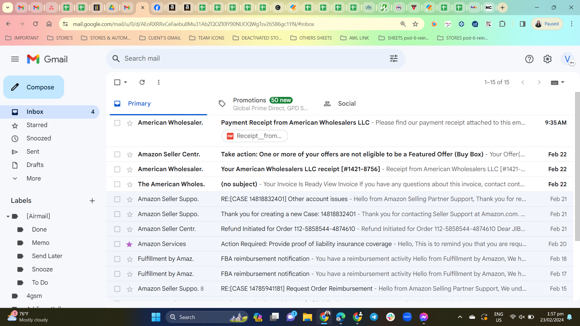The width and height of the screenshot is (580, 326).
Task: Open Telegram from the taskbar
Action: pos(374,317)
